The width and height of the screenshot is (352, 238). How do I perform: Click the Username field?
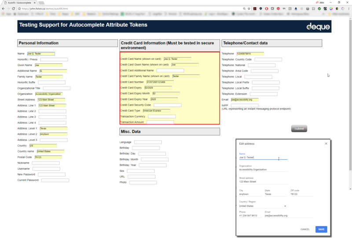click(46, 168)
